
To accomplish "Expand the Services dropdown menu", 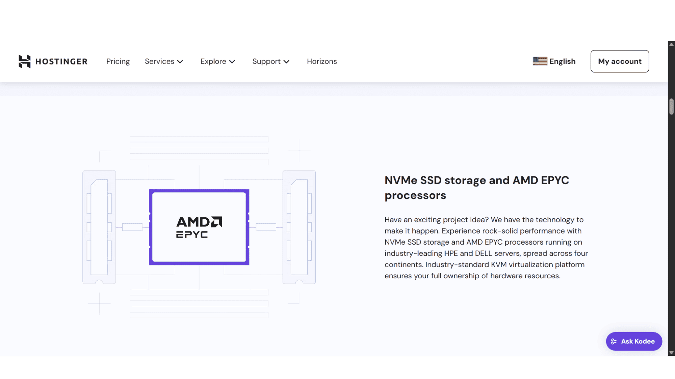I will 164,61.
